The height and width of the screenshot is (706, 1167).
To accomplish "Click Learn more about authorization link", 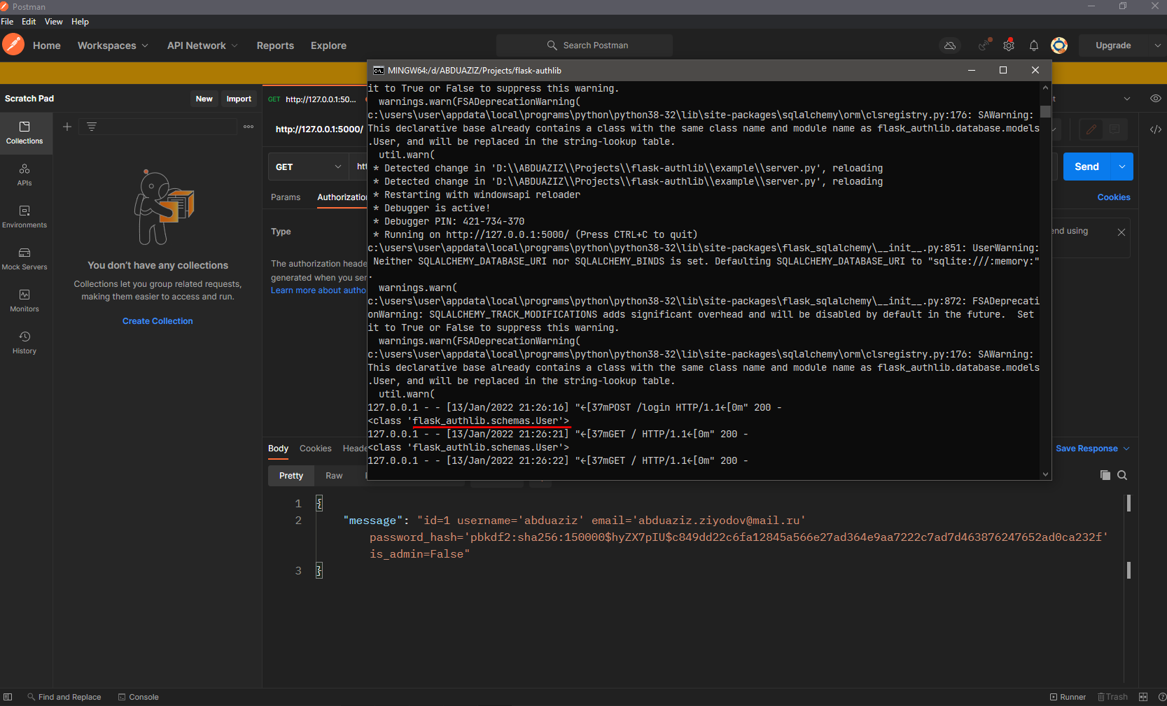I will click(319, 290).
